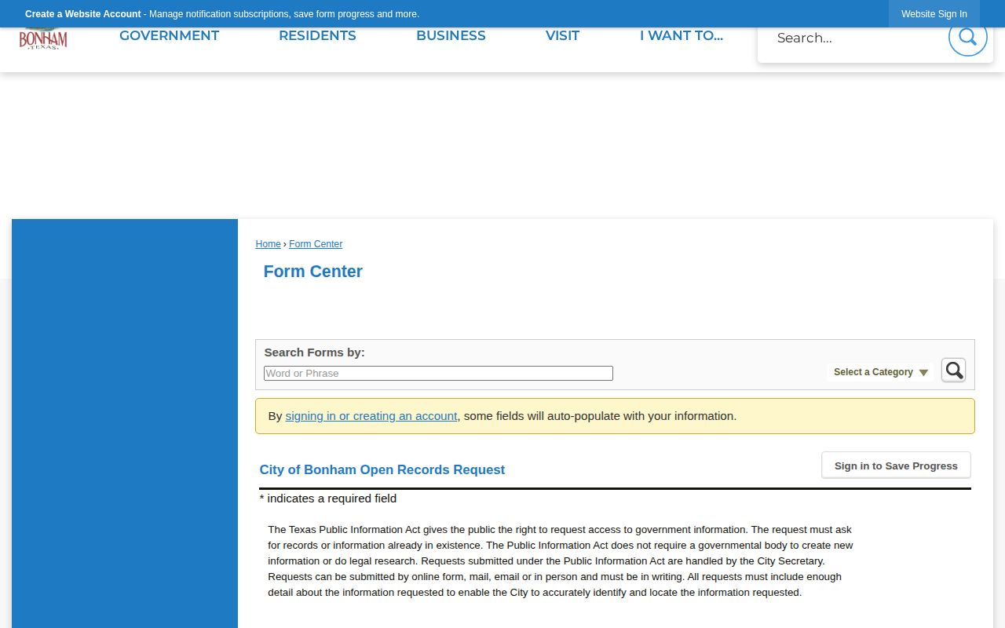
Task: Click the form search magnifier button
Action: pyautogui.click(x=953, y=371)
